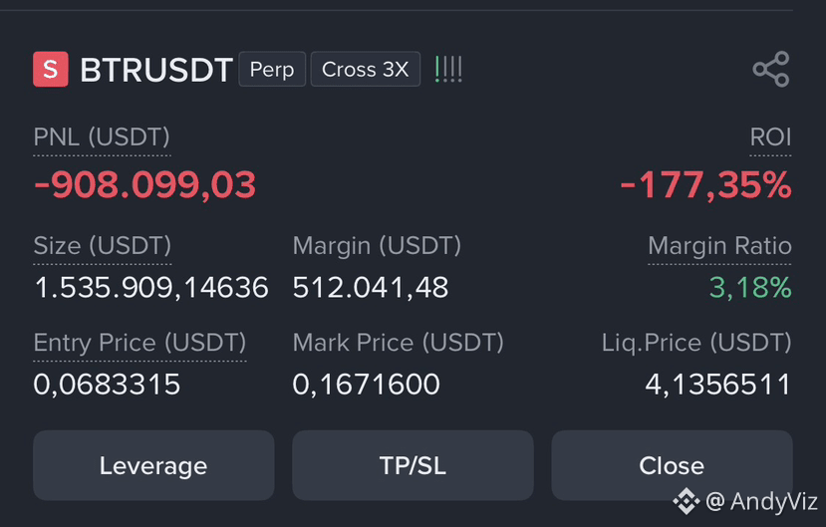Tap the Size (USDT) label
The width and height of the screenshot is (826, 527).
click(103, 246)
